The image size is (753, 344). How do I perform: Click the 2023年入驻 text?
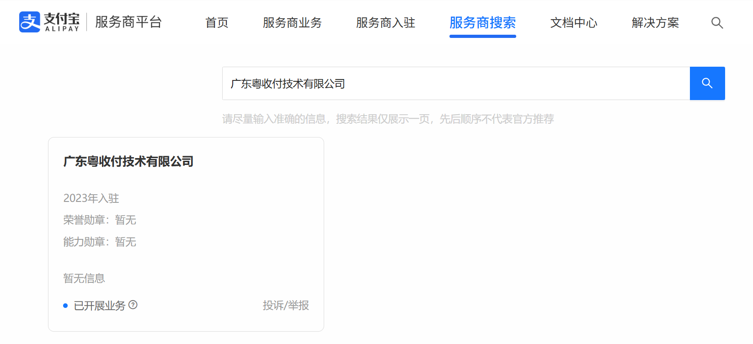pos(91,198)
